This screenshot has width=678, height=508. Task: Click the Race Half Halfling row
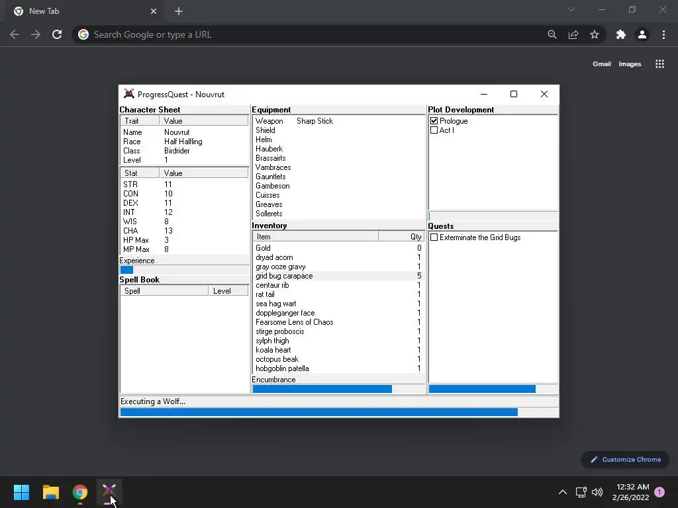pyautogui.click(x=184, y=142)
